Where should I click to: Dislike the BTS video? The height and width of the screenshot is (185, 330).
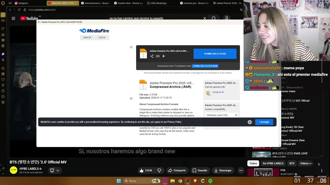[x=159, y=170]
